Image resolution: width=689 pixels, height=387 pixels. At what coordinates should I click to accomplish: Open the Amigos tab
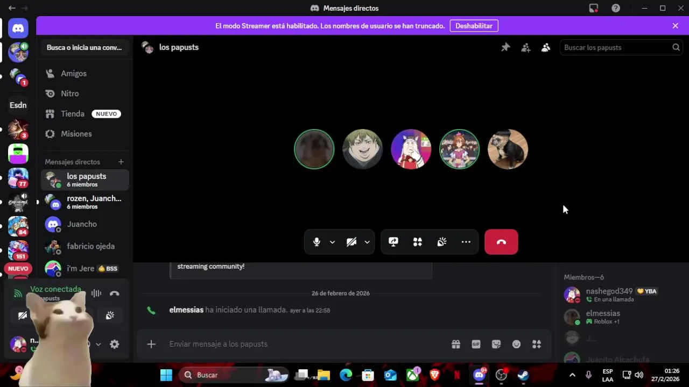pos(85,74)
